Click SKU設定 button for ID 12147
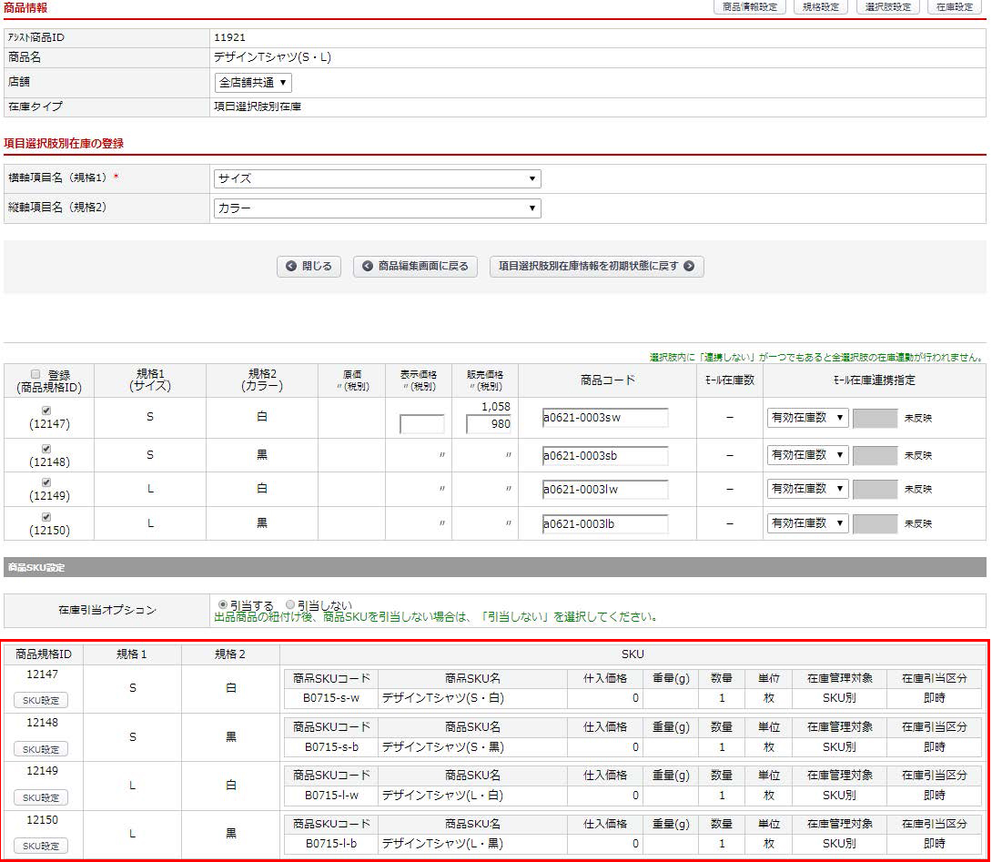Viewport: 992px width, 862px height. (41, 700)
